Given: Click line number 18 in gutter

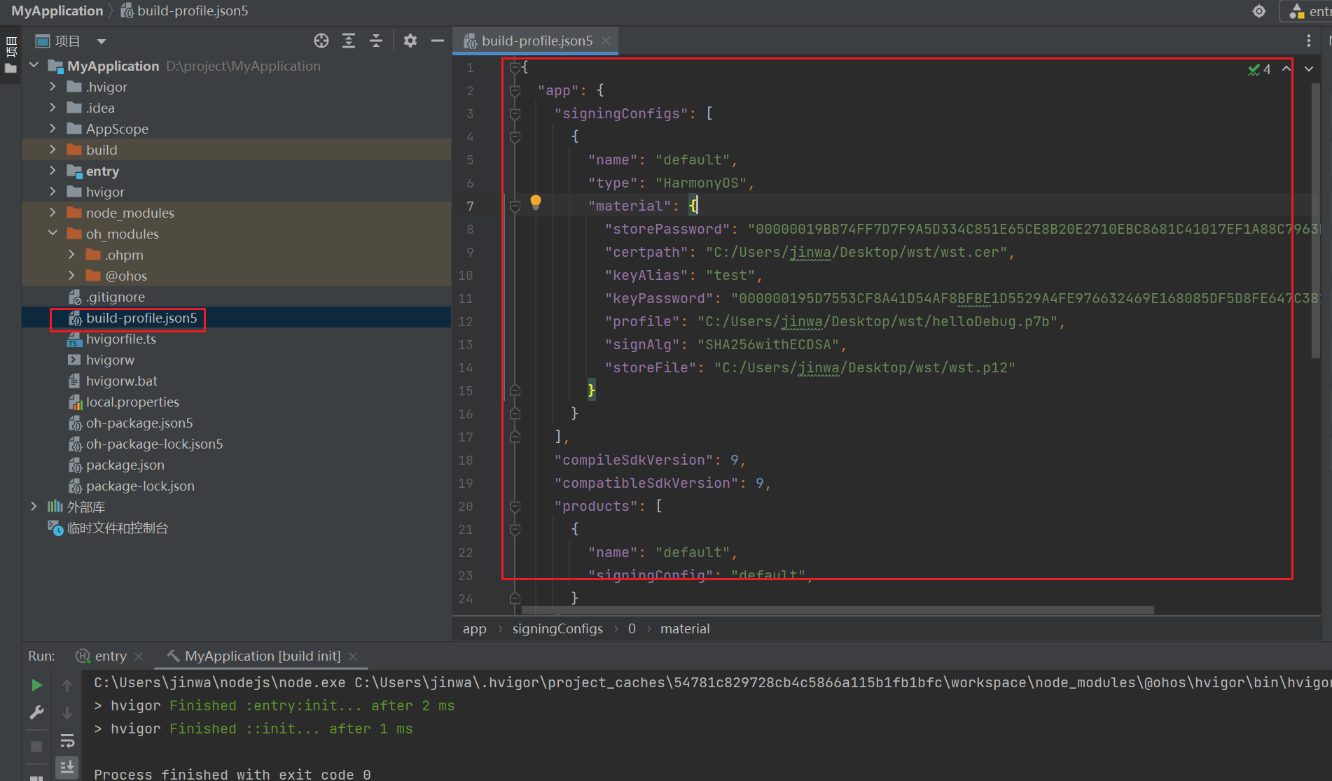Looking at the screenshot, I should (466, 460).
